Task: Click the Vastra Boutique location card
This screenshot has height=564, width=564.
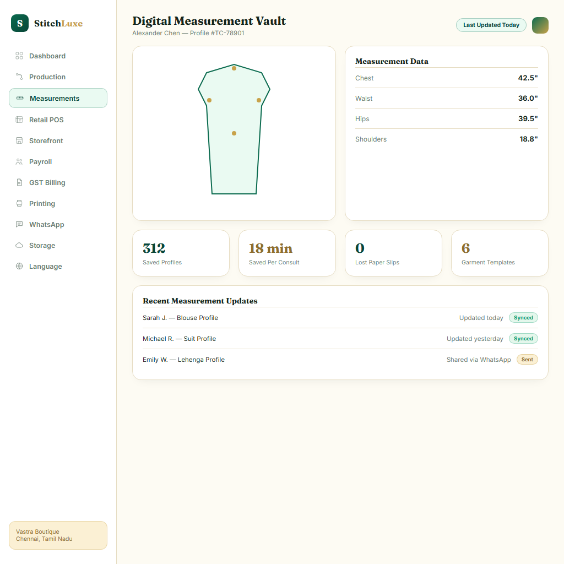Action: point(58,535)
